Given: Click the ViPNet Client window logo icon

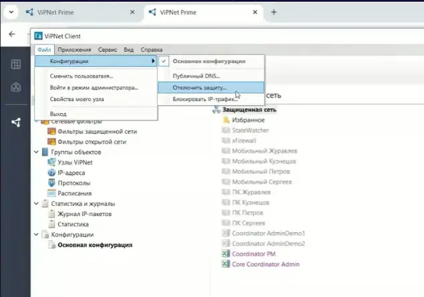Looking at the screenshot, I should tap(38, 36).
